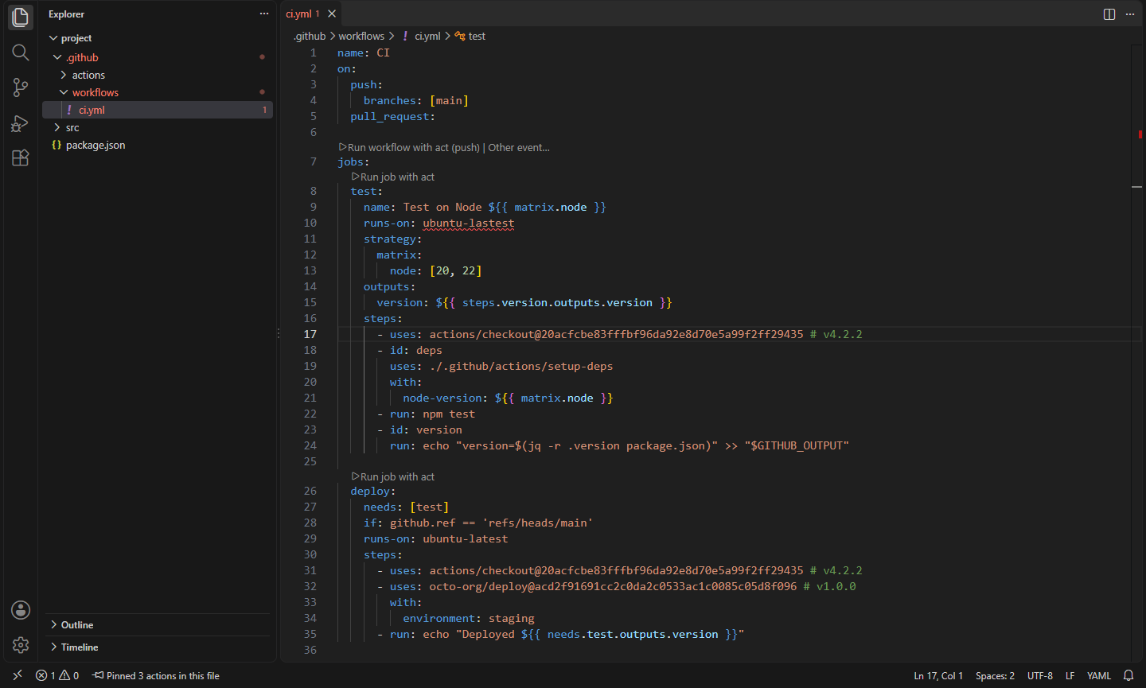Open package.json from the explorer
The height and width of the screenshot is (688, 1146).
tap(158, 145)
